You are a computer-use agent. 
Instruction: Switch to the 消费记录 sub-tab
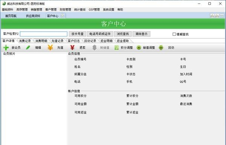pyautogui.click(x=25, y=41)
